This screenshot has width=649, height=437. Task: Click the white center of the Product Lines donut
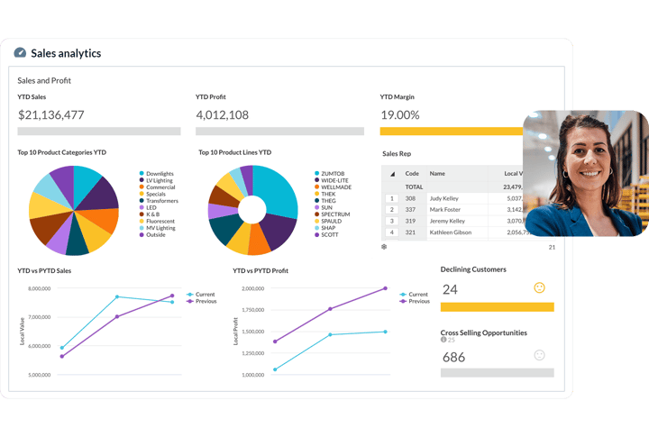[x=252, y=211]
